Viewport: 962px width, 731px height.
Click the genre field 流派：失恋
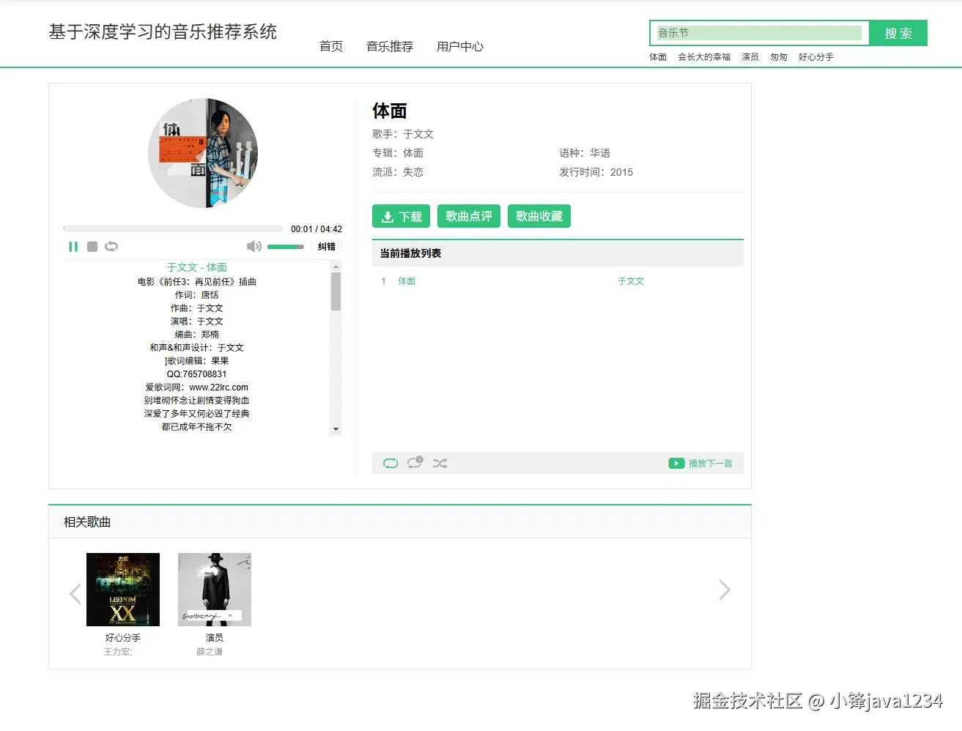coord(398,172)
